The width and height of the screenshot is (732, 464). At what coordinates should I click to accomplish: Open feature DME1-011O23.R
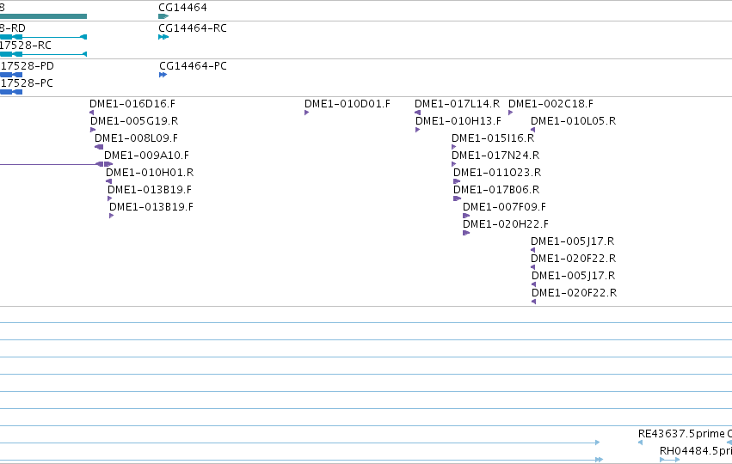[497, 173]
